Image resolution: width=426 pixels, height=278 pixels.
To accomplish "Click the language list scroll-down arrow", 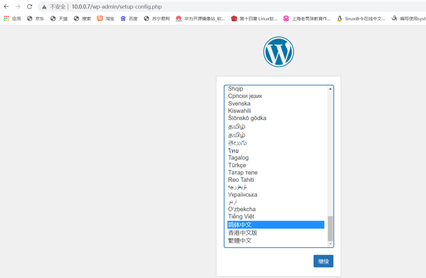I will [330, 244].
